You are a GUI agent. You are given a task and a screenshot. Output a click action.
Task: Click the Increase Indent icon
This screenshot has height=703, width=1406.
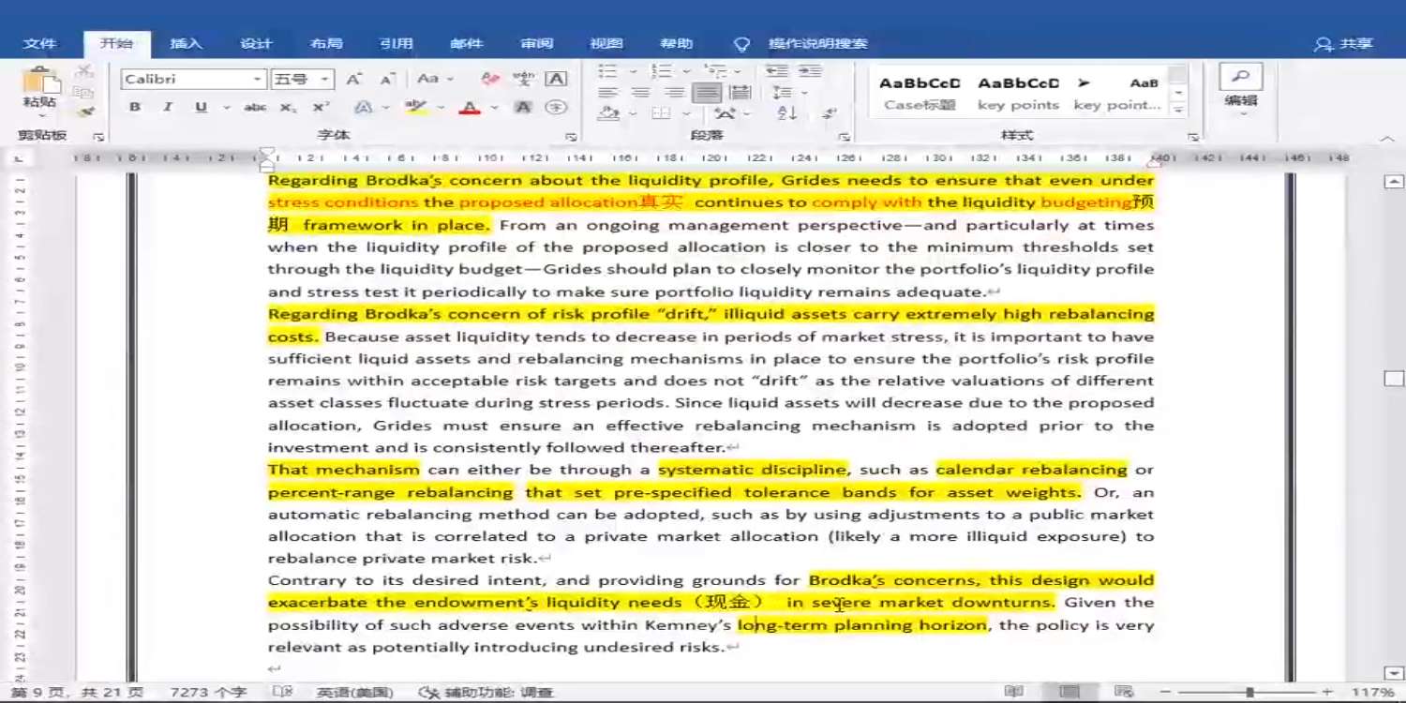(x=810, y=71)
